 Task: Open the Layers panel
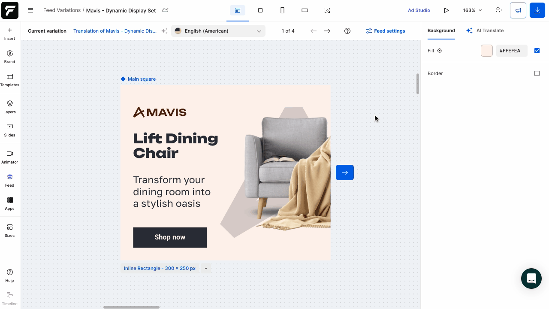click(9, 107)
